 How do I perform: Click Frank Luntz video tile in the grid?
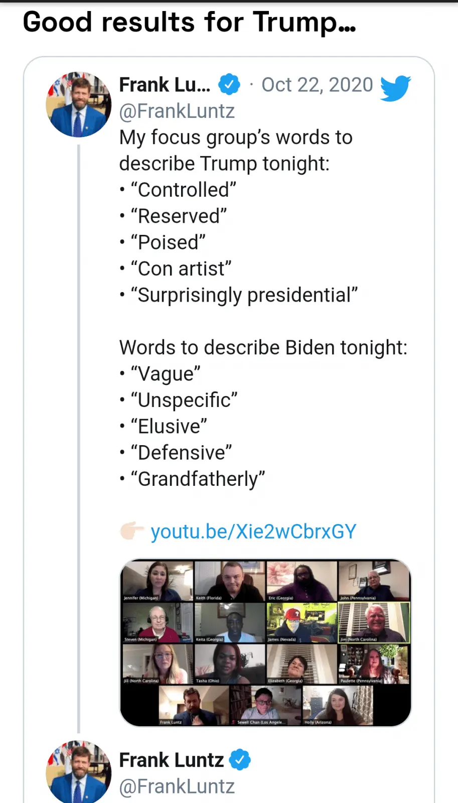coord(193,705)
